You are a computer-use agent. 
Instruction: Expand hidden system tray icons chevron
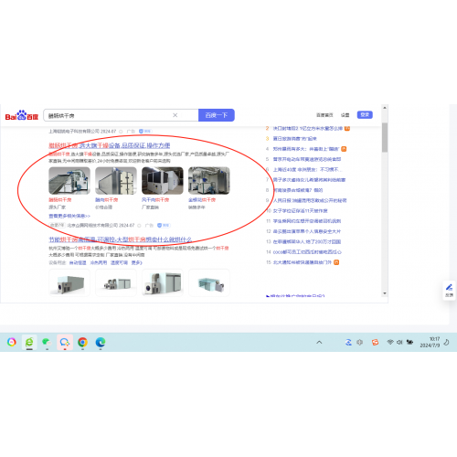319,342
